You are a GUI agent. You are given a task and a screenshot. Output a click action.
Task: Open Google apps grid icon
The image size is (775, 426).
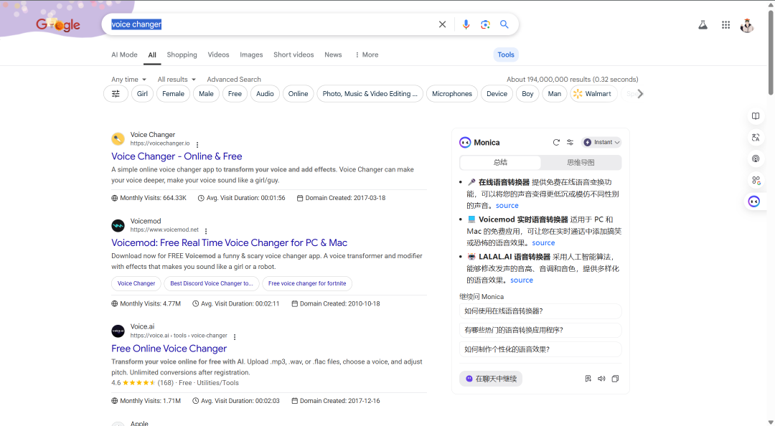point(725,24)
